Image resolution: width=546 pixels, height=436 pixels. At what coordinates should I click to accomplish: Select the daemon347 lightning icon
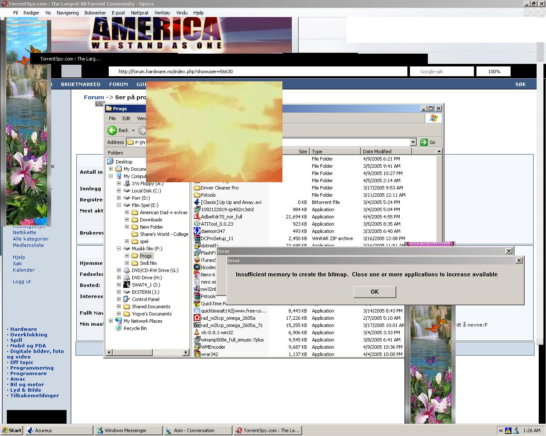click(x=197, y=231)
